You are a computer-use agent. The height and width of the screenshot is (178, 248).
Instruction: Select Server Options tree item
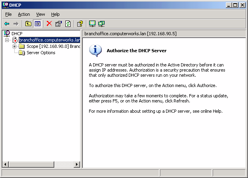(41, 53)
